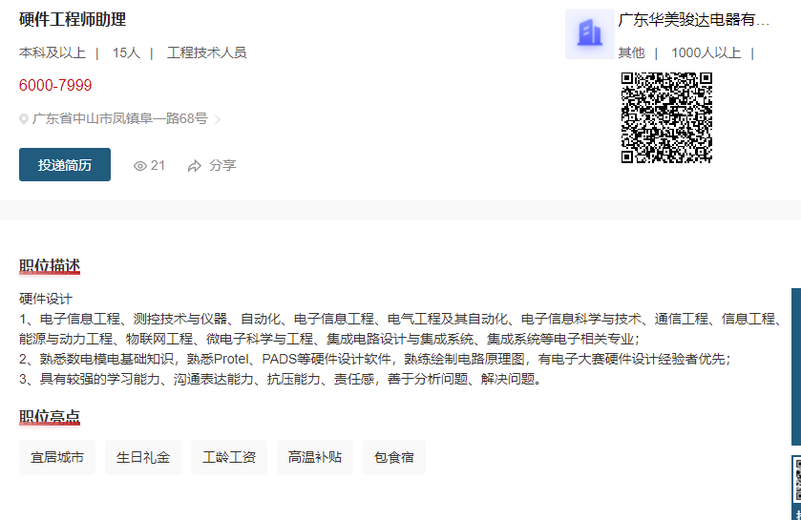Click the company building logo icon

pyautogui.click(x=589, y=33)
